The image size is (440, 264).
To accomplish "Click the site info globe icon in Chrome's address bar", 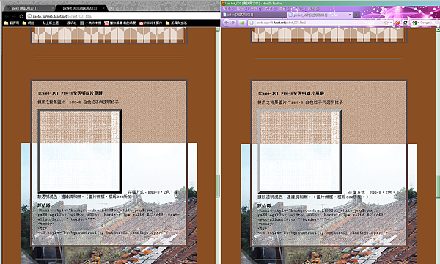I will coord(29,16).
